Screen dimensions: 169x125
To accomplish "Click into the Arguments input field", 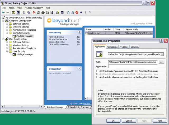I will [x=133, y=66].
